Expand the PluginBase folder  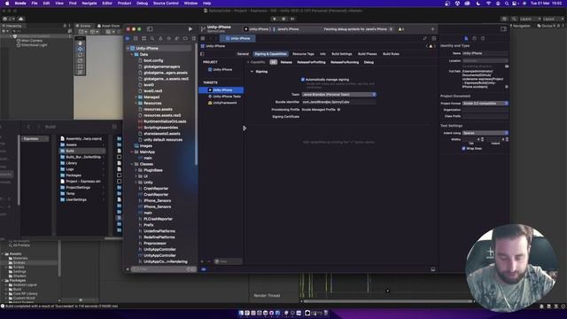tap(136, 170)
